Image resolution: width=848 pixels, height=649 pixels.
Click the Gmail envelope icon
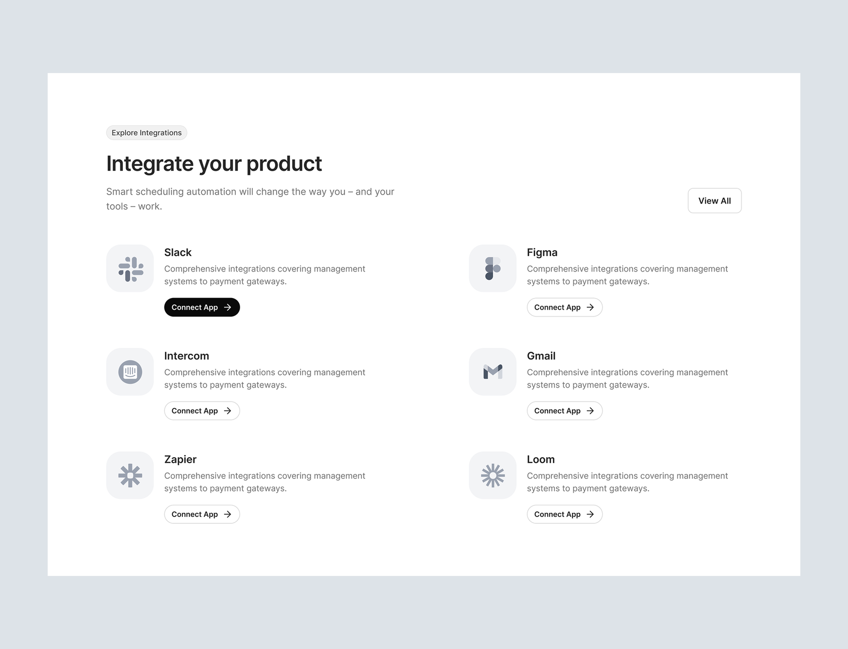pos(493,372)
